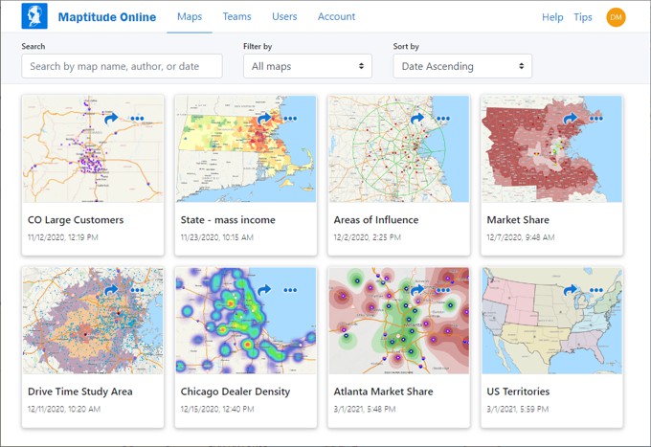Share the Market Share map
This screenshot has width=651, height=447.
[571, 119]
